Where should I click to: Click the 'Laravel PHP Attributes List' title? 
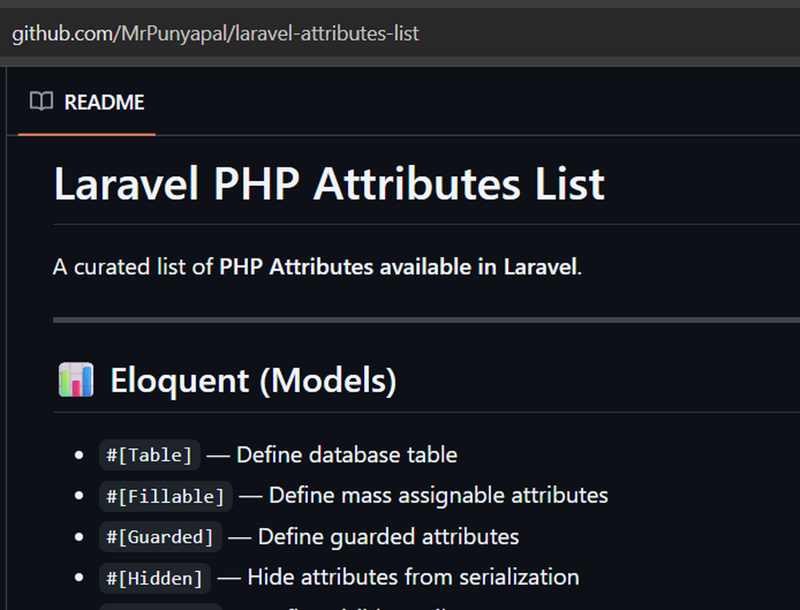(329, 184)
